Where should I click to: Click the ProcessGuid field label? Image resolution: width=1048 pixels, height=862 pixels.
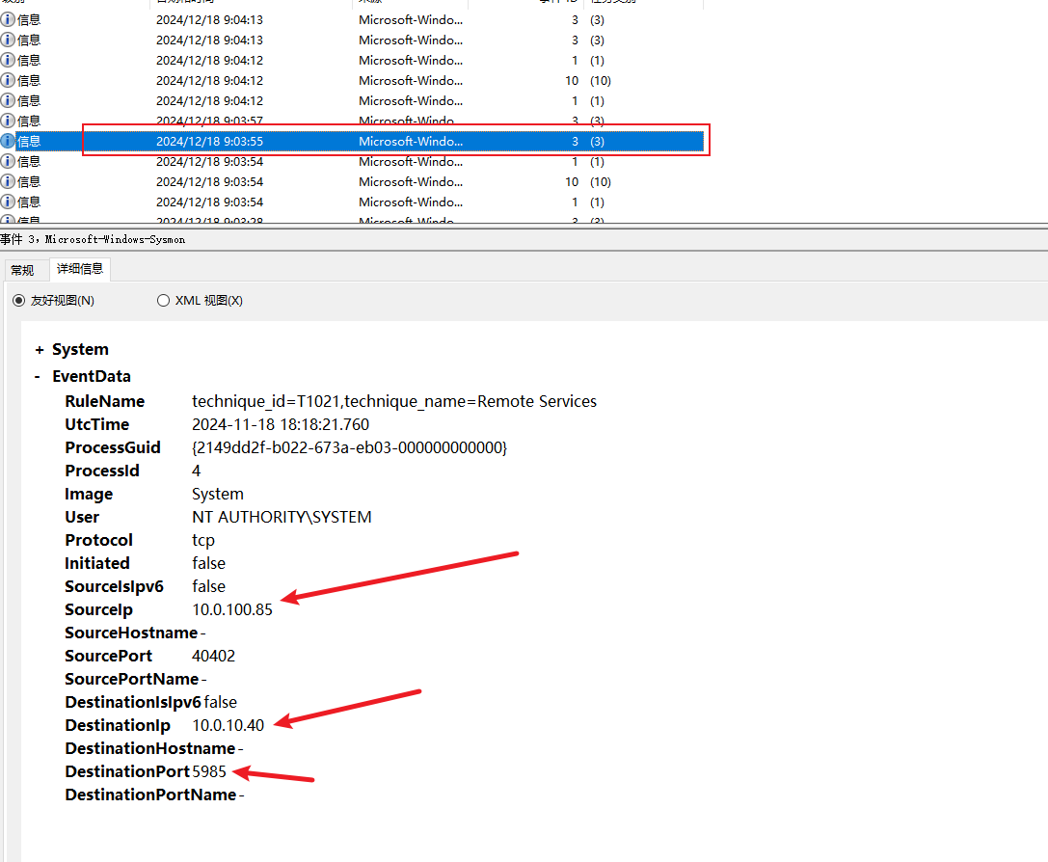pyautogui.click(x=112, y=447)
